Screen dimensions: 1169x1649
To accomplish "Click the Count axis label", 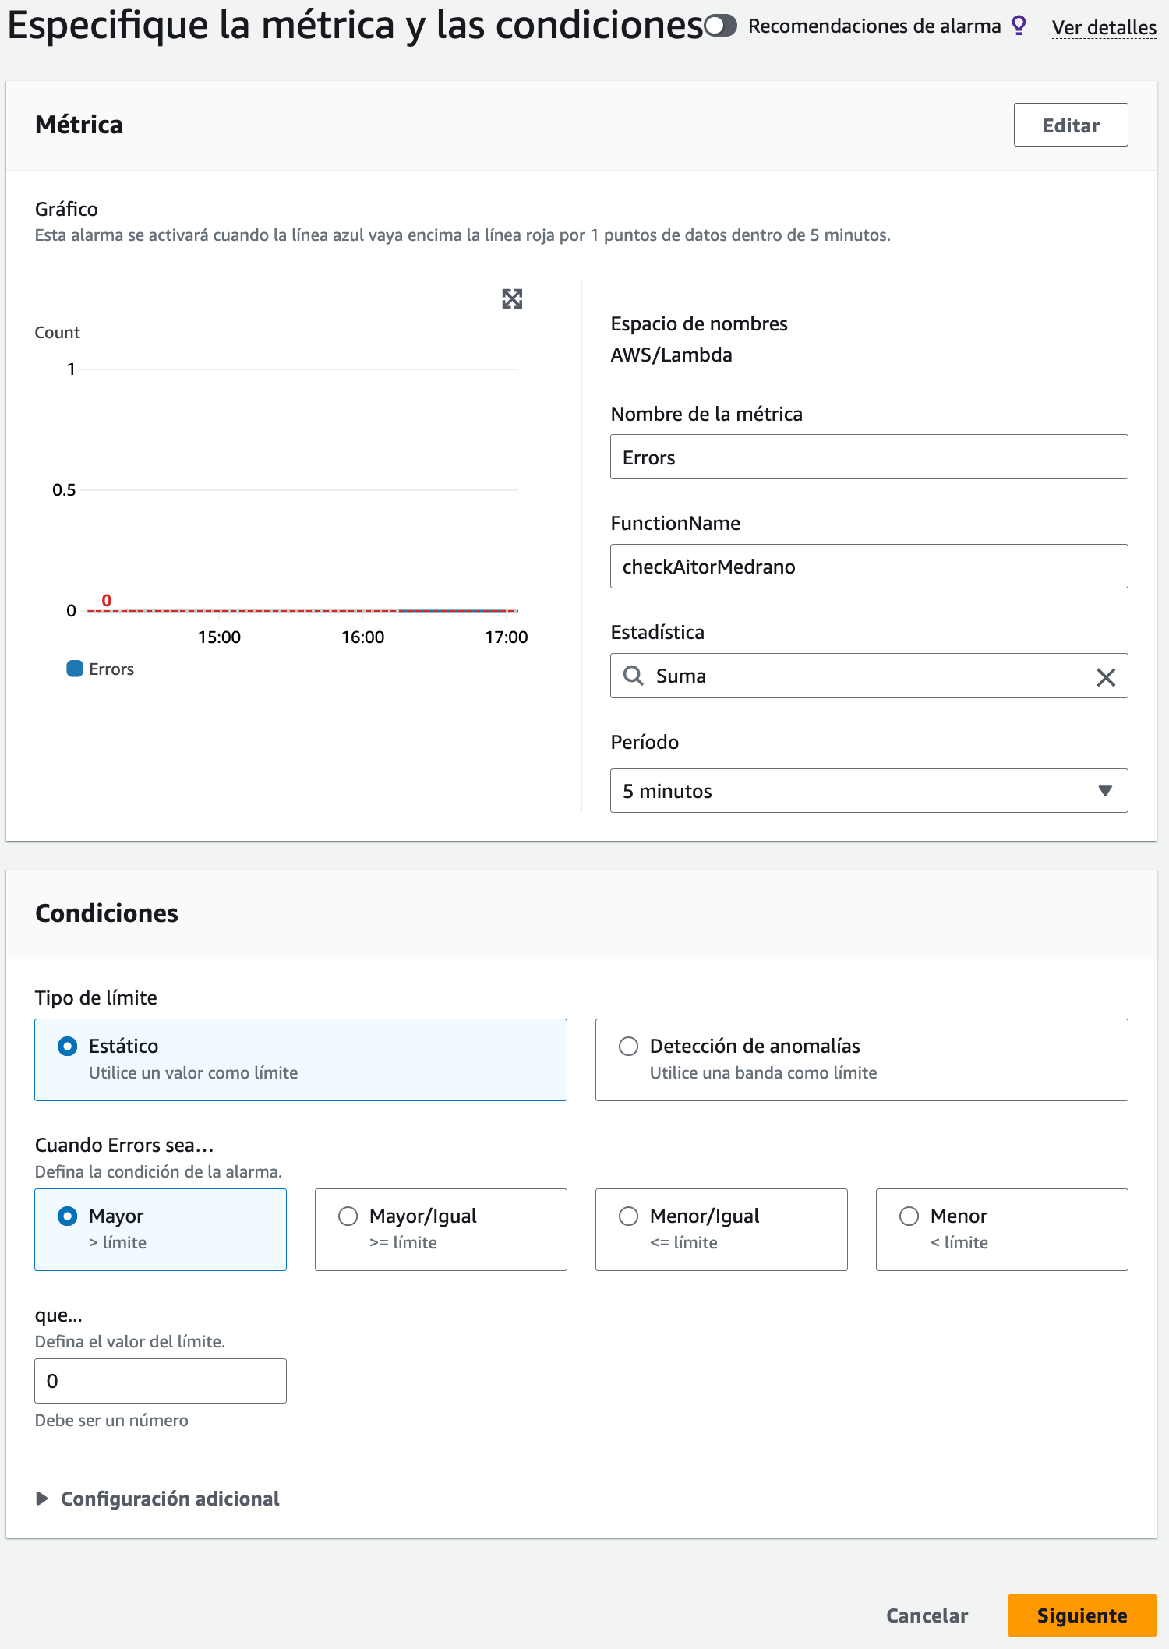I will [57, 333].
